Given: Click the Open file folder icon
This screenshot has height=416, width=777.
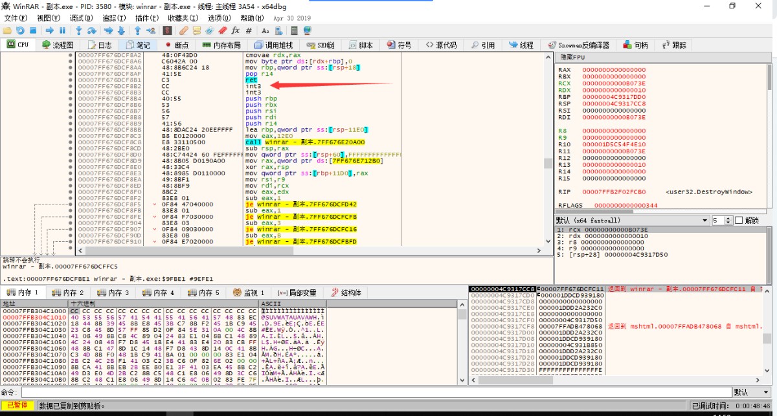Looking at the screenshot, I should [7, 30].
